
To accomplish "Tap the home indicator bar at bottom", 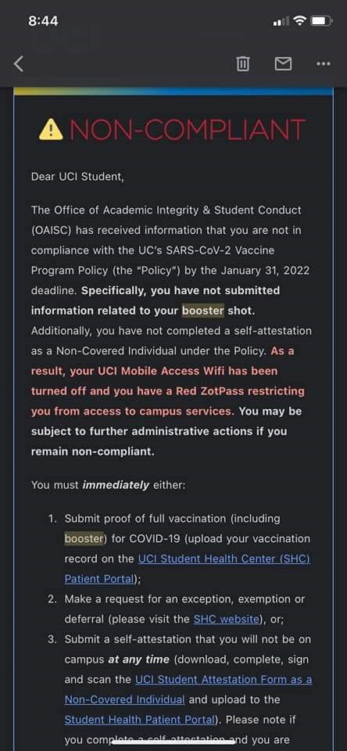I will (173, 742).
